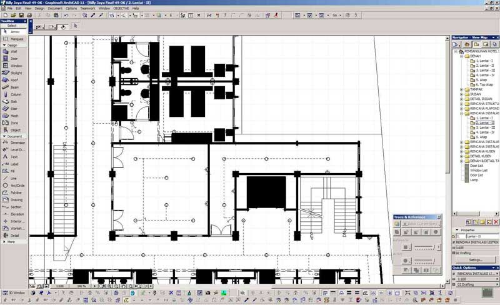Open the Design menu
This screenshot has height=305, width=500.
click(x=39, y=8)
